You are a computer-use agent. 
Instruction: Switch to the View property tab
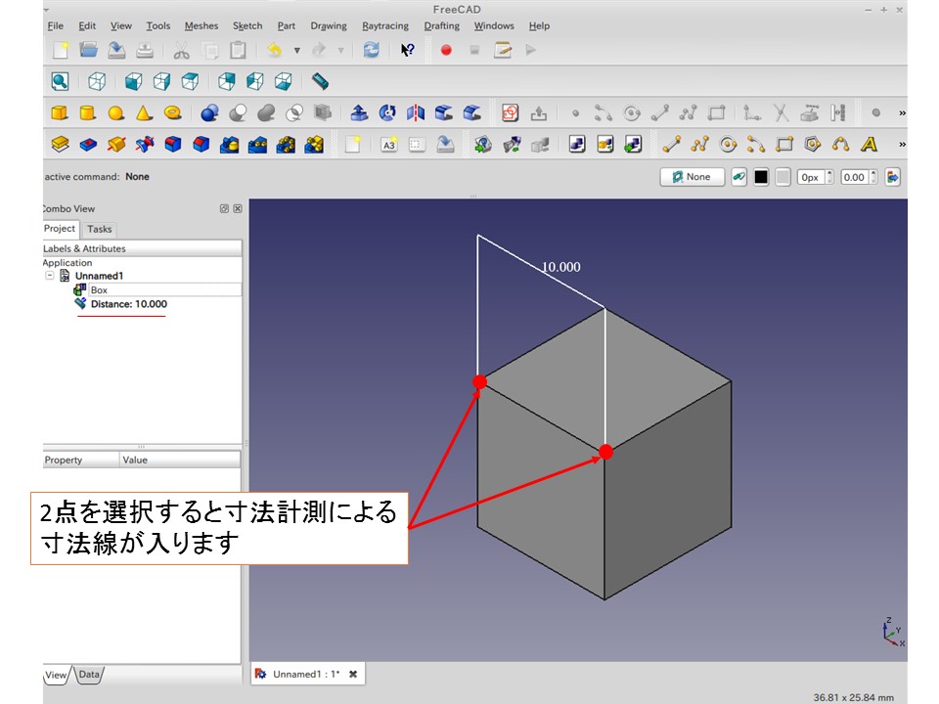point(57,675)
